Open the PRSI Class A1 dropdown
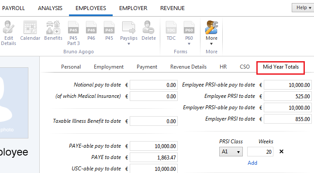 [x=231, y=152]
